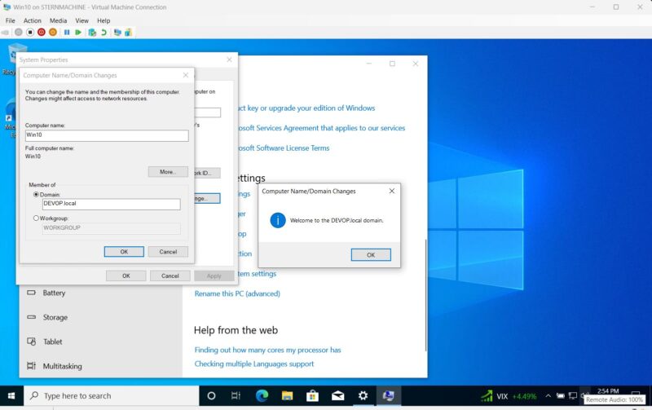Viewport: 652px width, 410px height.
Task: Click the Domain text field with DEVOP.local
Action: [x=112, y=204]
